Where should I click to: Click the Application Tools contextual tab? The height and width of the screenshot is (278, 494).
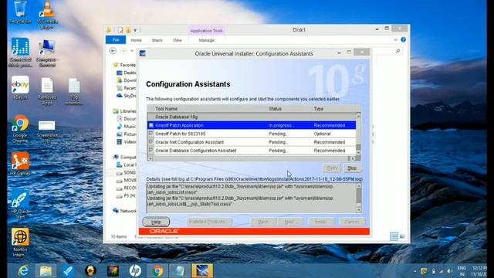coord(207,31)
